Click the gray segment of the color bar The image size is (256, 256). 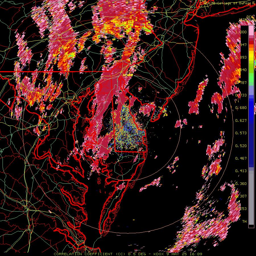[251, 198]
